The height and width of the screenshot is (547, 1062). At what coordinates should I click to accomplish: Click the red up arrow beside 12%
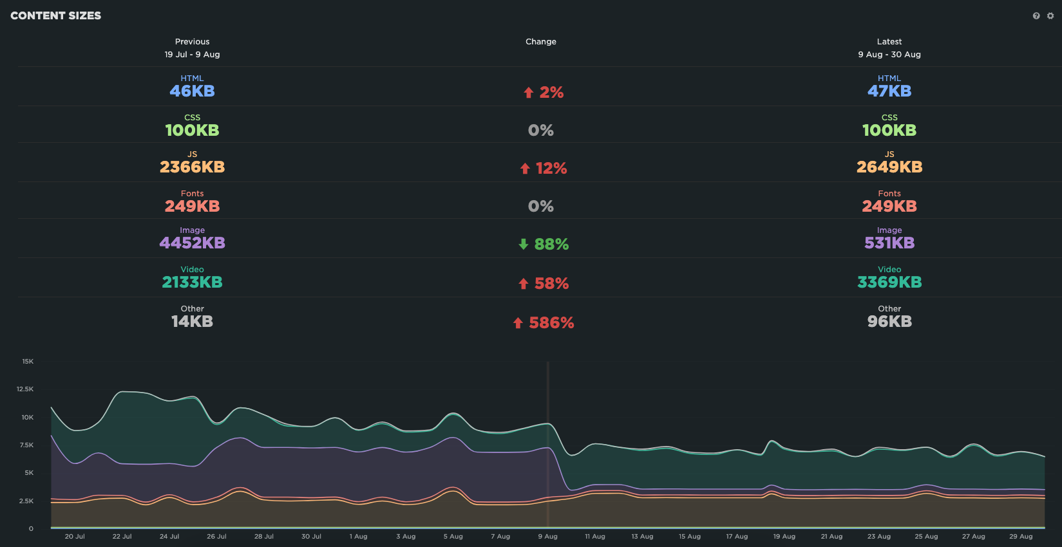click(525, 169)
